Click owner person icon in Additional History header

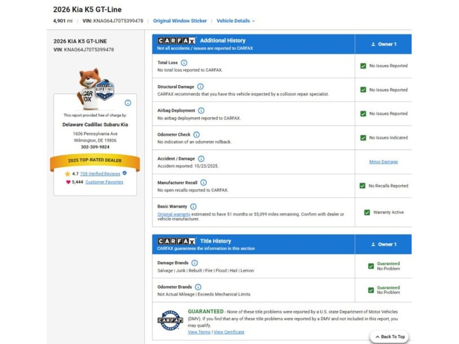click(x=373, y=44)
